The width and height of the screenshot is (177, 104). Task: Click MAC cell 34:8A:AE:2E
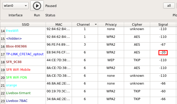click(59, 101)
